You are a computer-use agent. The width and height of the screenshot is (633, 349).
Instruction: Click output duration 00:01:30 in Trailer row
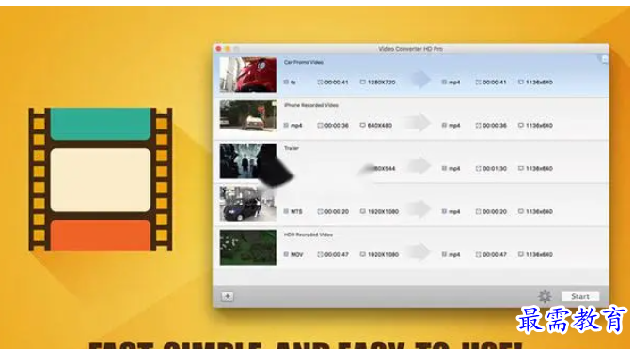pos(495,168)
